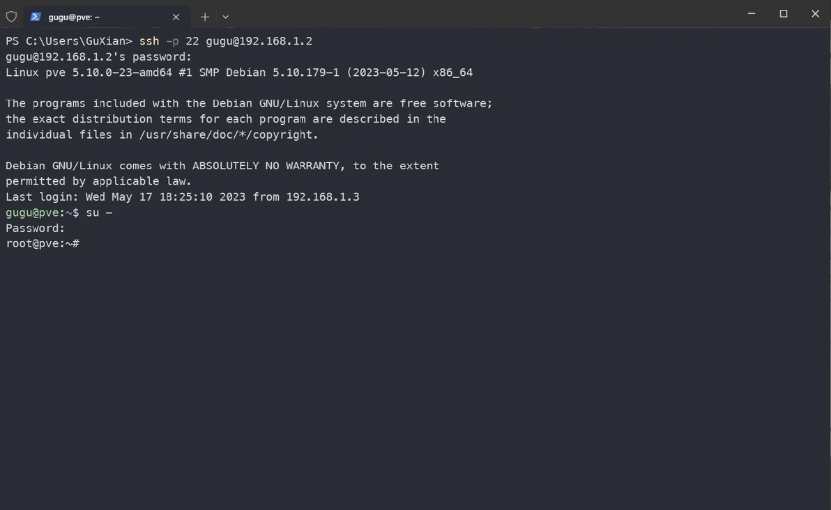Click 'permitted by applicable law.' line
Screen dimensions: 831x510
(98, 182)
